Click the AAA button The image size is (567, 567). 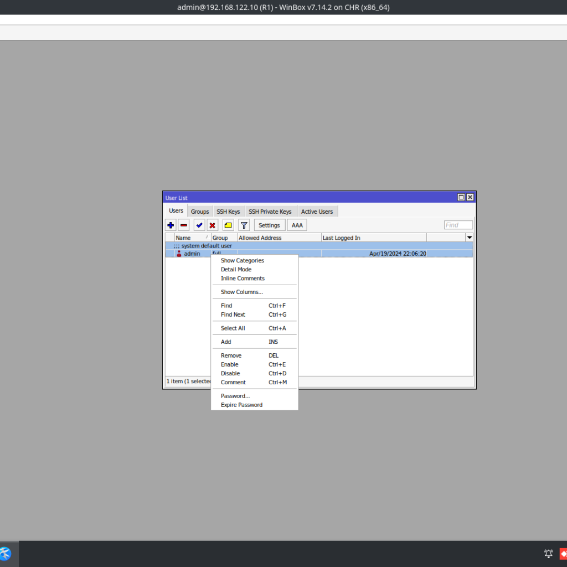(x=297, y=225)
